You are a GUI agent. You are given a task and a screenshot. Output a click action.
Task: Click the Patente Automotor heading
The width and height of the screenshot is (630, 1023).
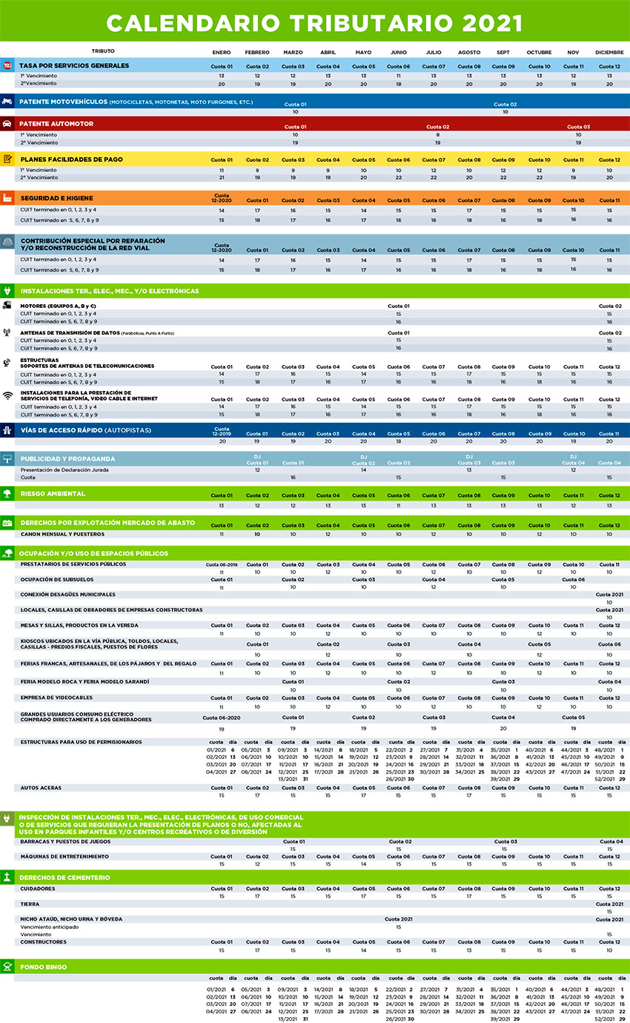(x=55, y=123)
